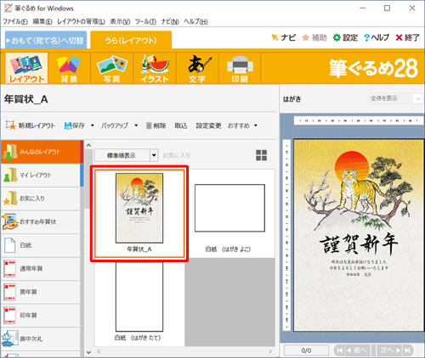425x358 pixels.
Task: Switch to grid thumbnail view icon
Action: coord(261,155)
